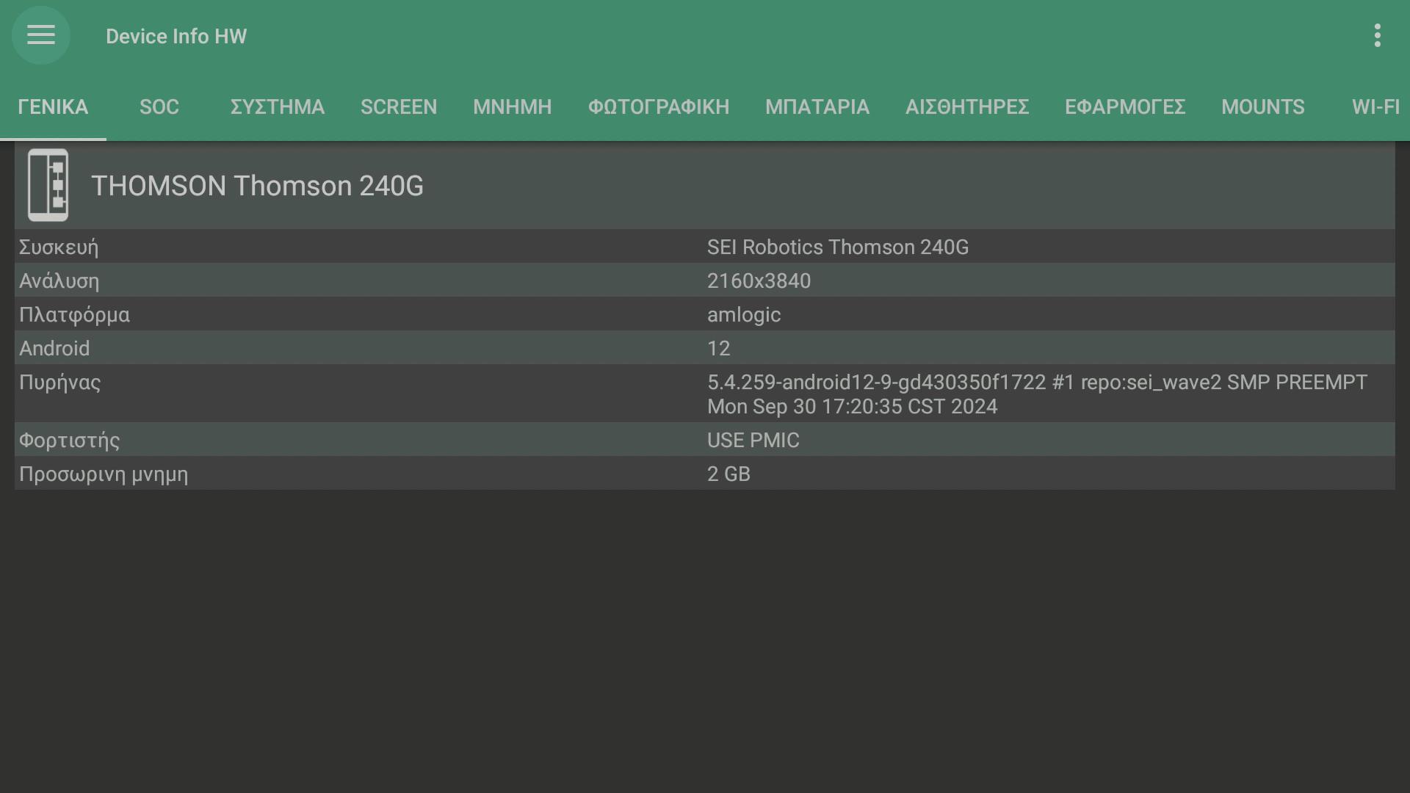The image size is (1410, 793).
Task: Select the SCREEN tab
Action: pyautogui.click(x=399, y=107)
